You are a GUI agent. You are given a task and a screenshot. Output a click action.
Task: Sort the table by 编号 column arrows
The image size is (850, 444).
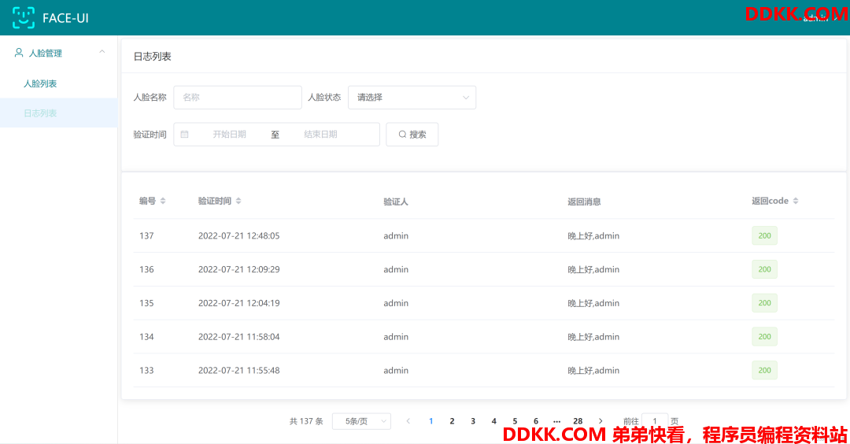click(163, 202)
